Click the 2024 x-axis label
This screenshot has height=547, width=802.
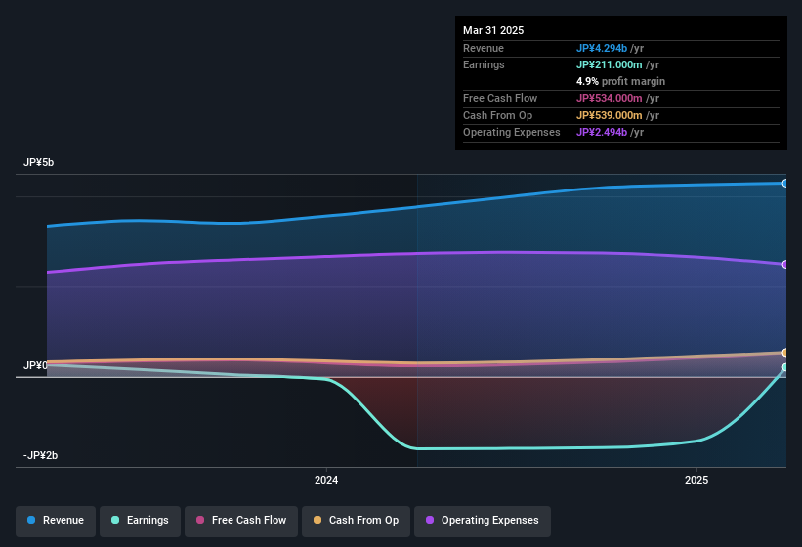coord(326,480)
